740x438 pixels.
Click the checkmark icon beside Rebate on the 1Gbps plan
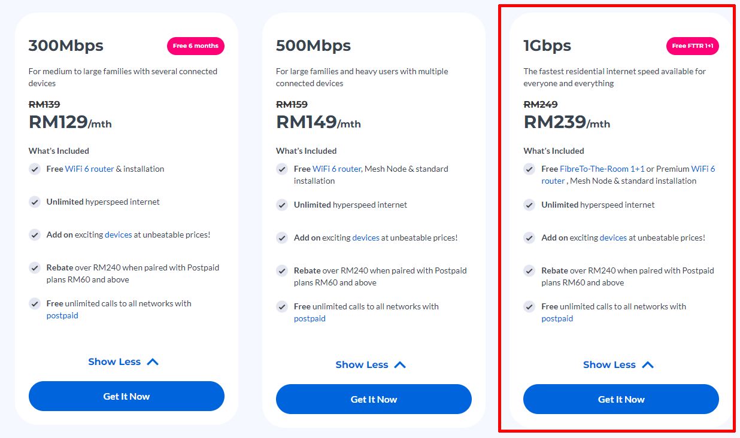pos(529,271)
